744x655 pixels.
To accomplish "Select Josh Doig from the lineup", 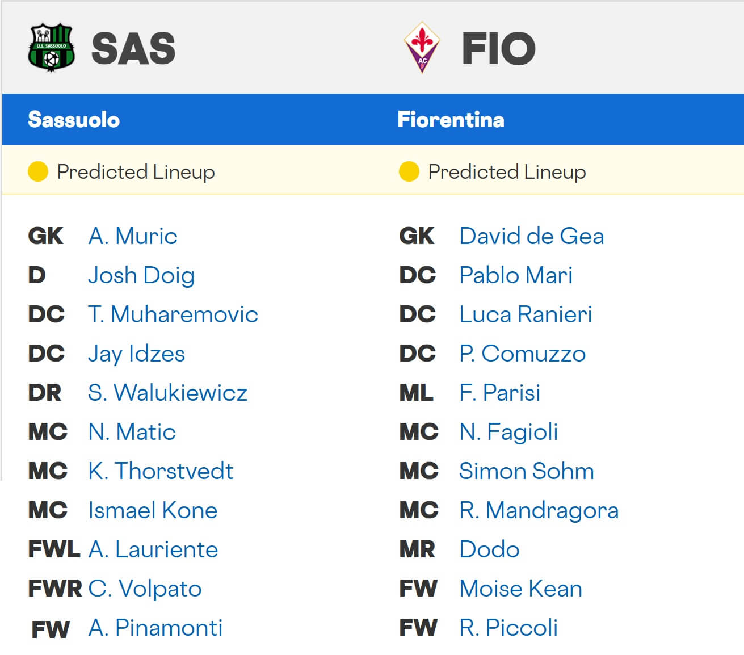I will tap(141, 275).
